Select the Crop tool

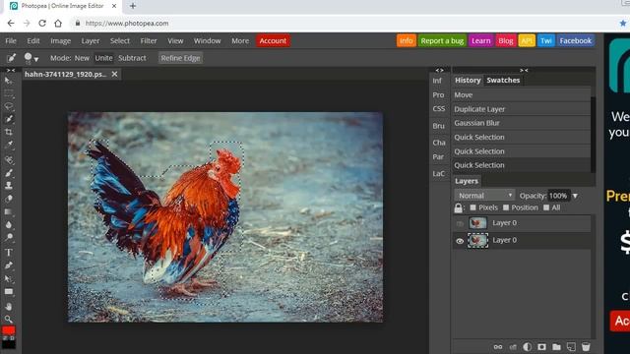click(9, 132)
